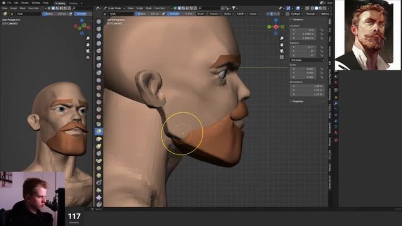
Task: Toggle lock on Location Z
Action: pos(322,38)
